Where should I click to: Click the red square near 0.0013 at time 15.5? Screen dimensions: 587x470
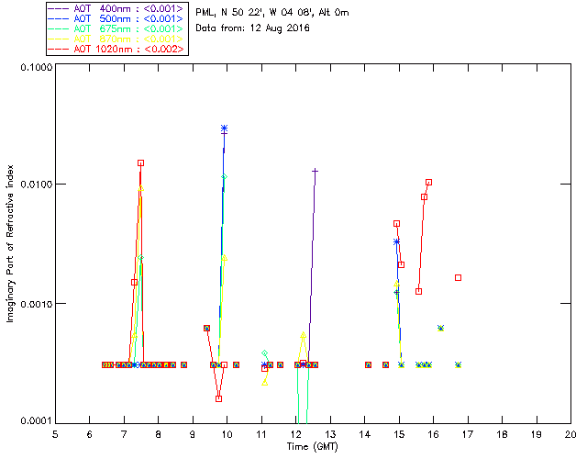(x=419, y=291)
